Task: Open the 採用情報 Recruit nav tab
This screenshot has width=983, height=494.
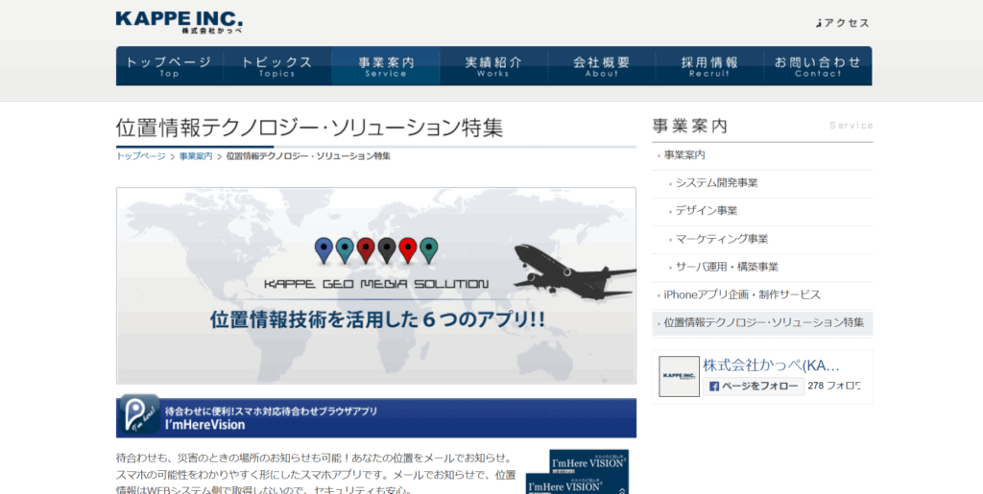Action: coord(709,66)
